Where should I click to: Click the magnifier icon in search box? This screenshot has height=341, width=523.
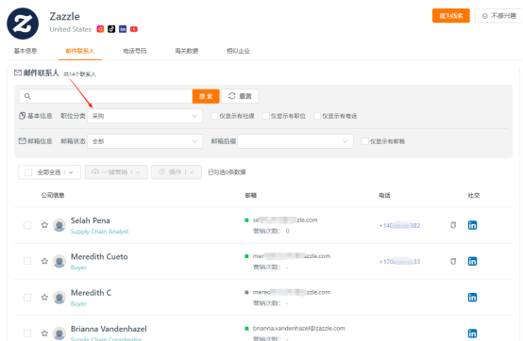coord(27,96)
